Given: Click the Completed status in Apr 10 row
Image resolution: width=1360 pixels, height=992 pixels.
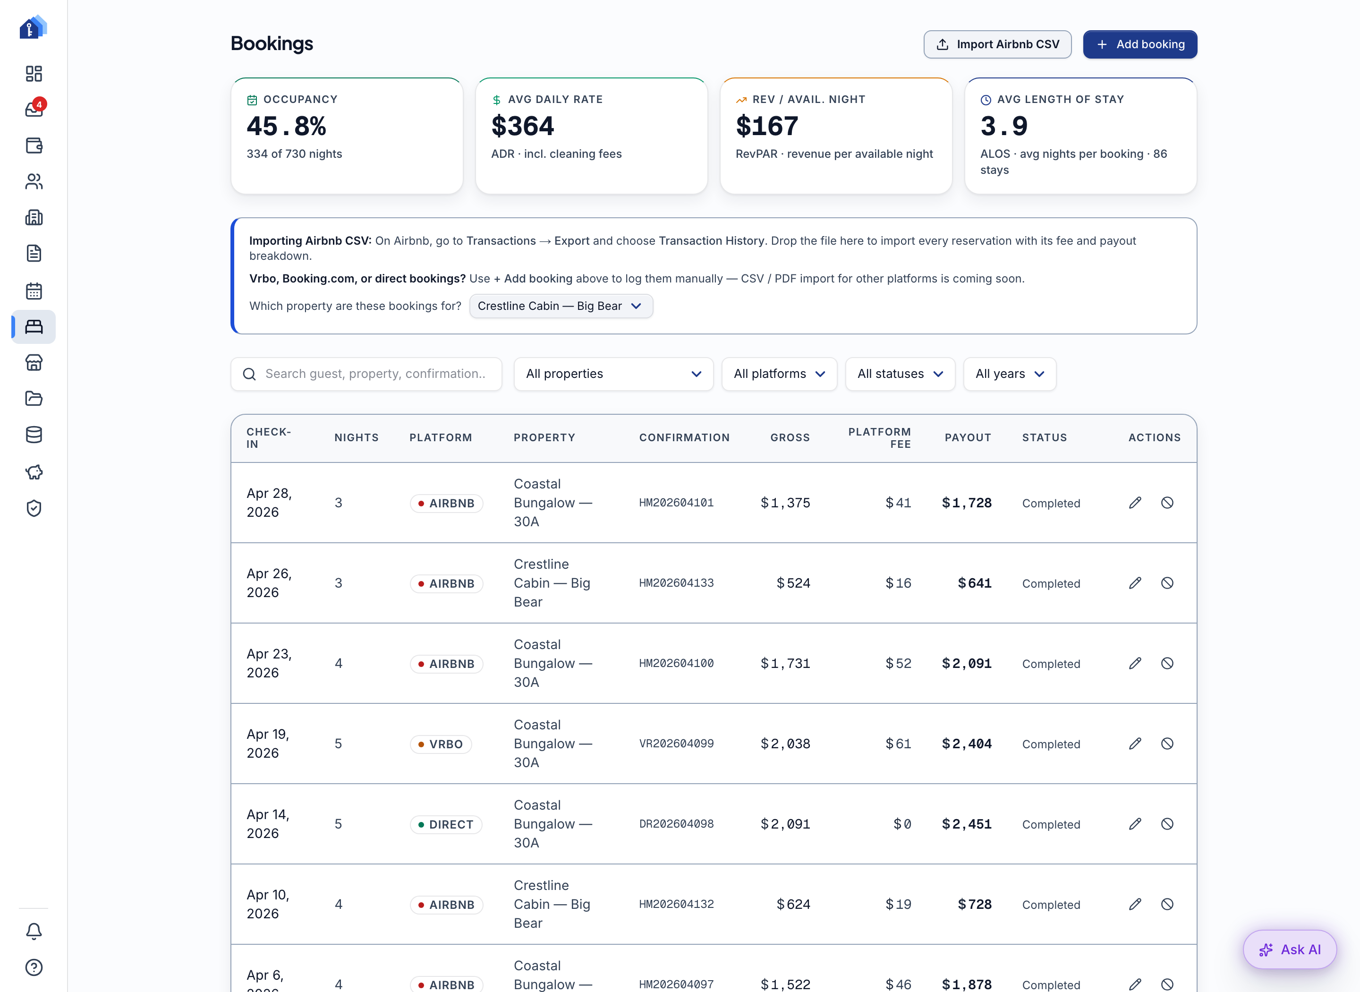Looking at the screenshot, I should click(1051, 905).
